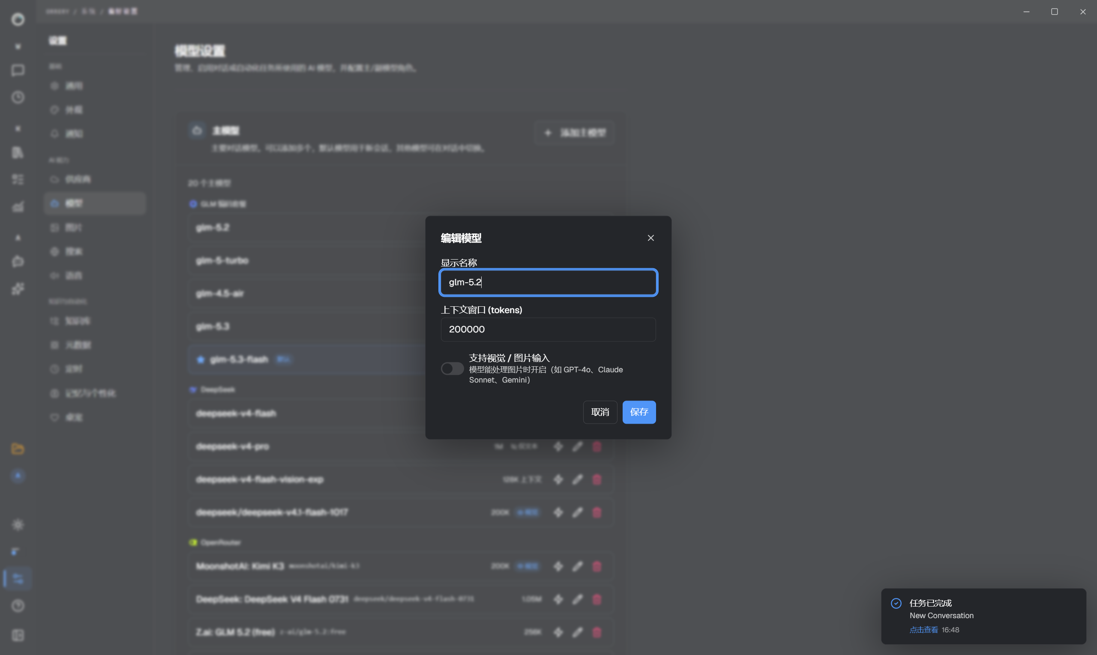Maximize the application window
This screenshot has height=655, width=1097.
tap(1055, 12)
